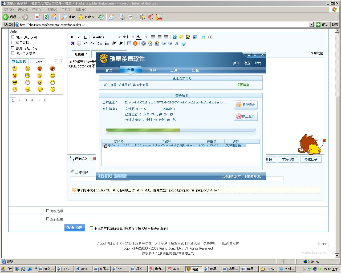Insert a hyperlink with the globe icon
This screenshot has height=273, width=341.
click(x=175, y=37)
